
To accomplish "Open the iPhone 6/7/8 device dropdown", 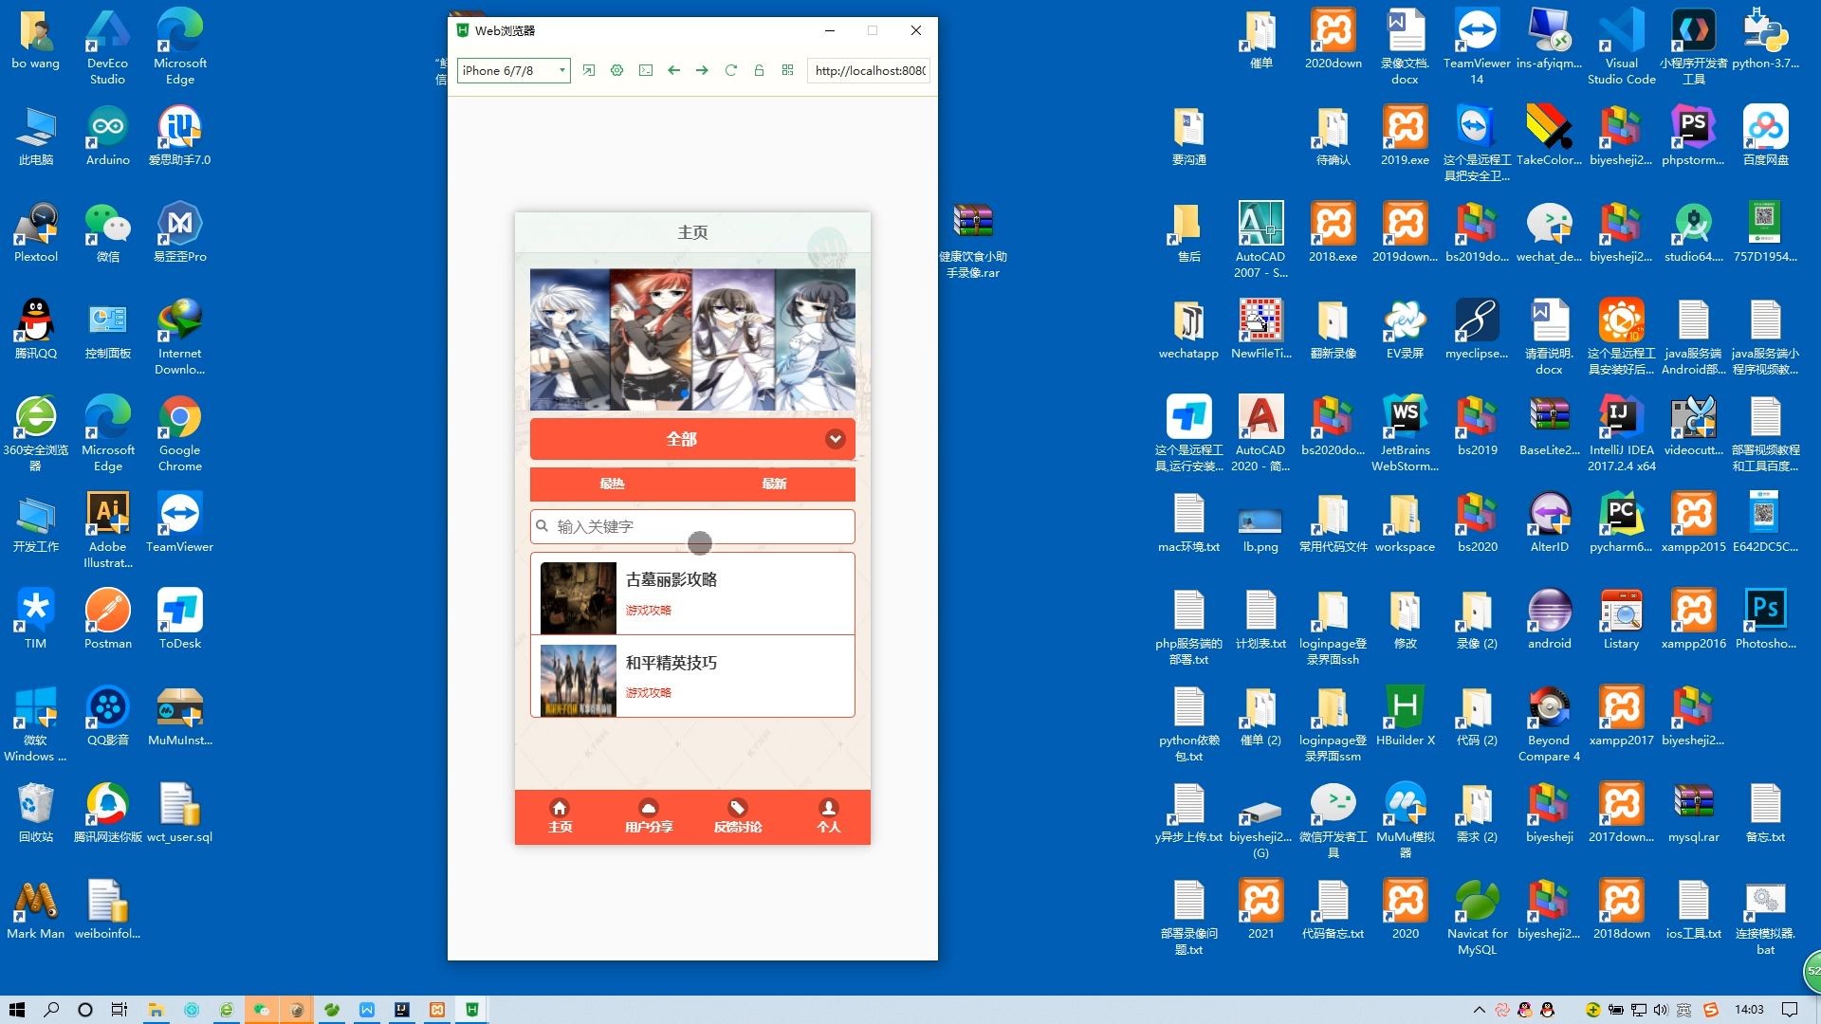I will click(513, 70).
